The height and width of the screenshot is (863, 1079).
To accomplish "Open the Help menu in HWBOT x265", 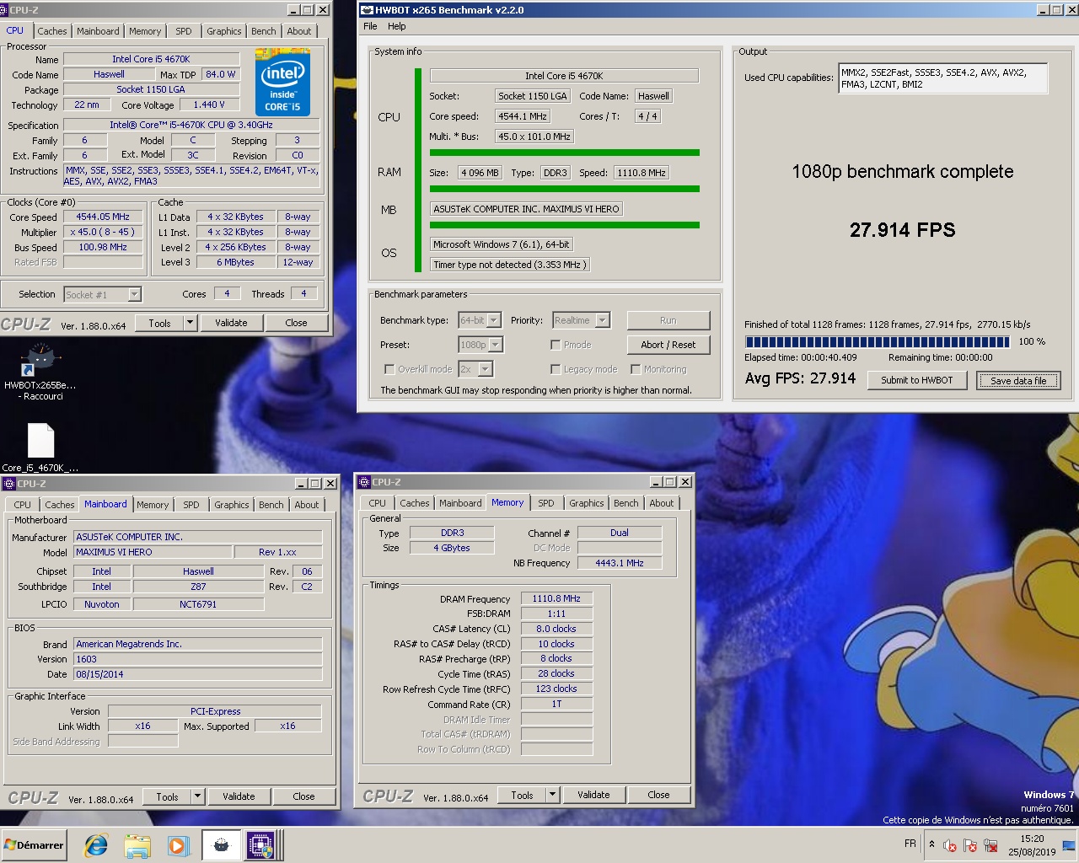I will click(396, 26).
